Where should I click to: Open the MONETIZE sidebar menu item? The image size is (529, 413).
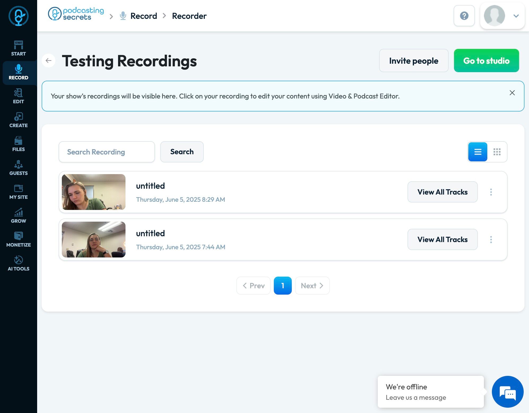tap(18, 239)
